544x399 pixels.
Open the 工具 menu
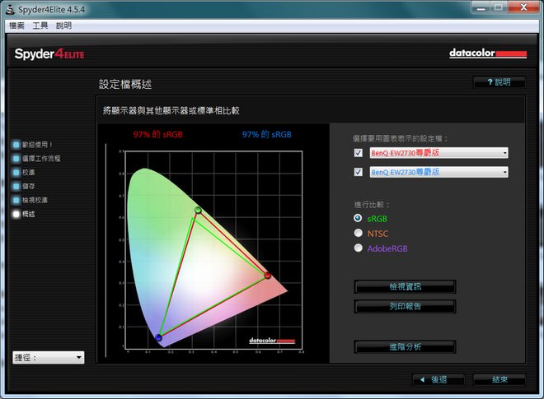coord(40,26)
